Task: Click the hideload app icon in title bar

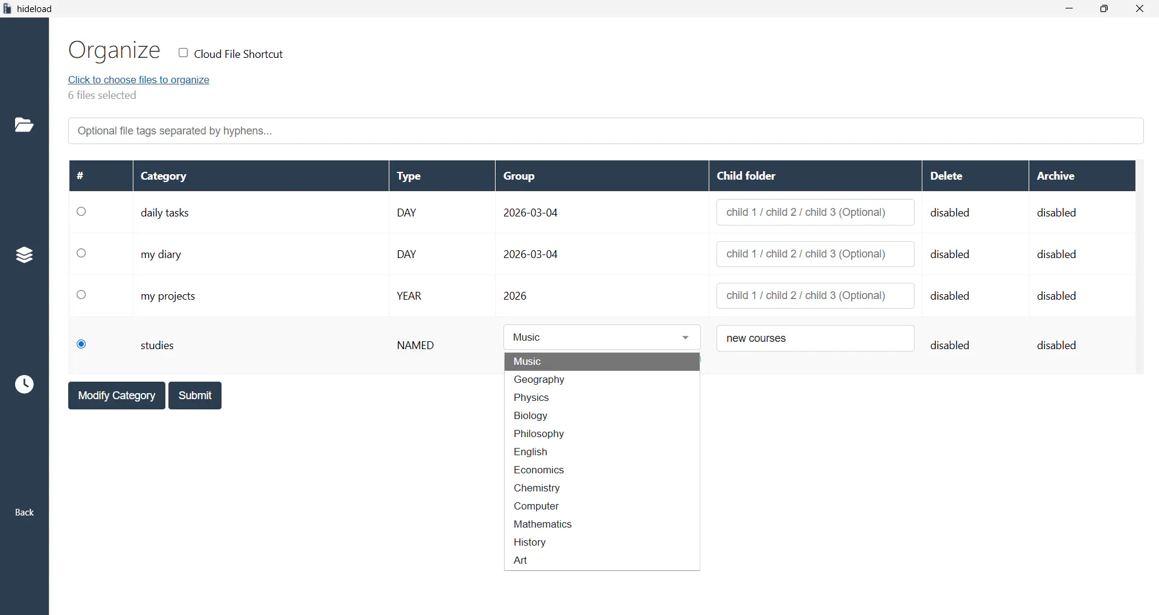Action: pyautogui.click(x=7, y=8)
